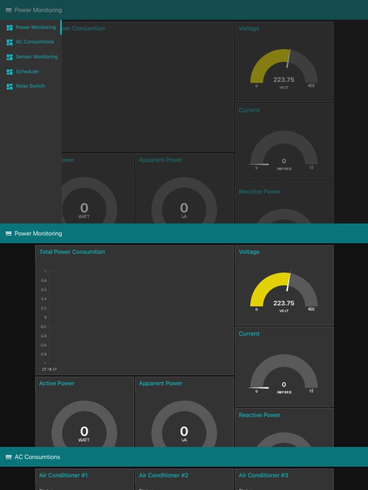Click the Reactive Power title in the undimmed dashboard
Screen dimensions: 368x490
(259, 415)
